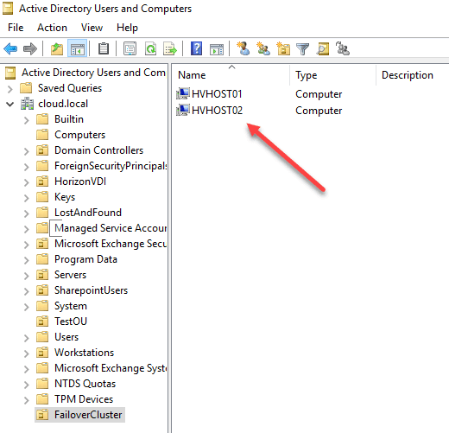Select System container in the tree
449x433 pixels.
[x=71, y=306]
